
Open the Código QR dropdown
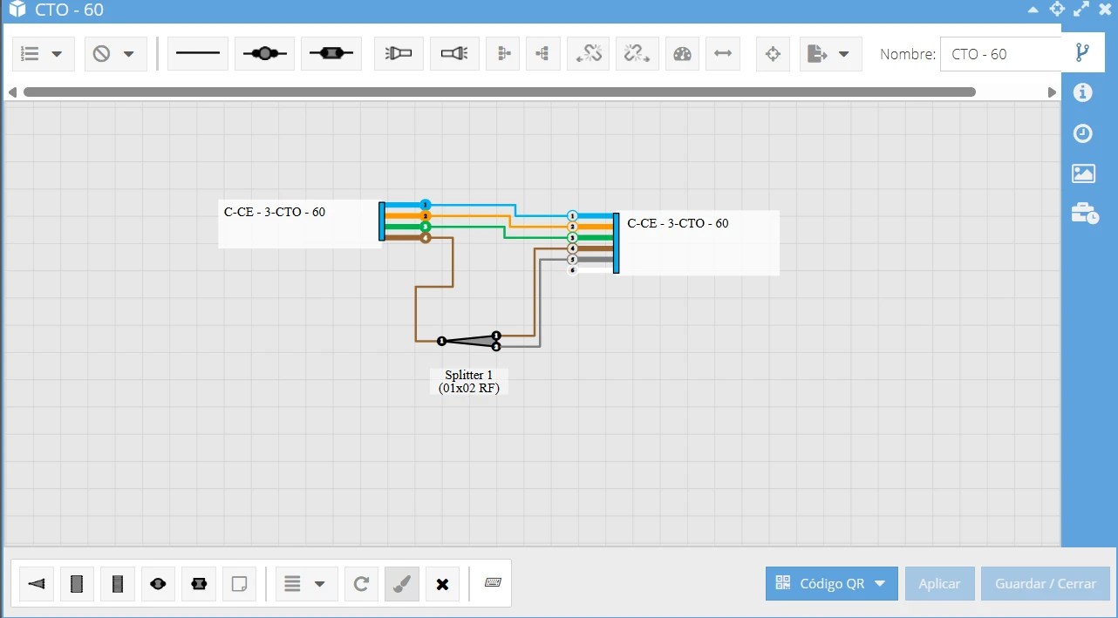point(831,584)
